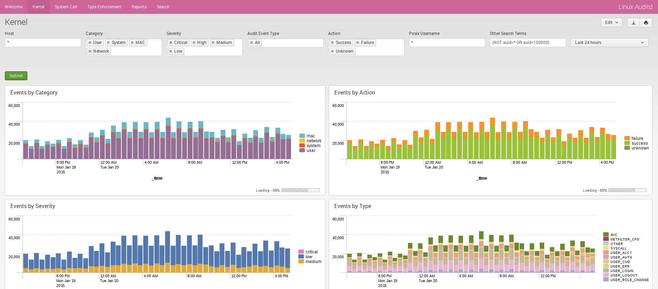Click the print dashboard icon button

646,22
